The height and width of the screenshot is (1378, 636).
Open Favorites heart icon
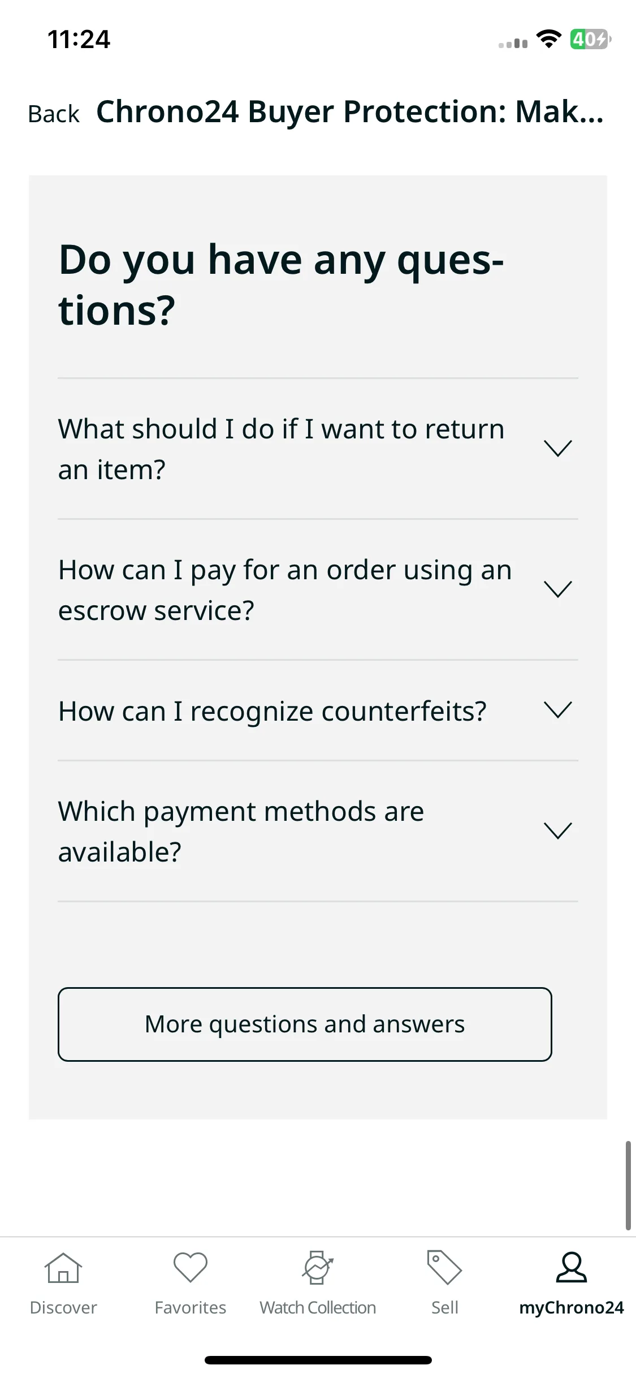(191, 1268)
